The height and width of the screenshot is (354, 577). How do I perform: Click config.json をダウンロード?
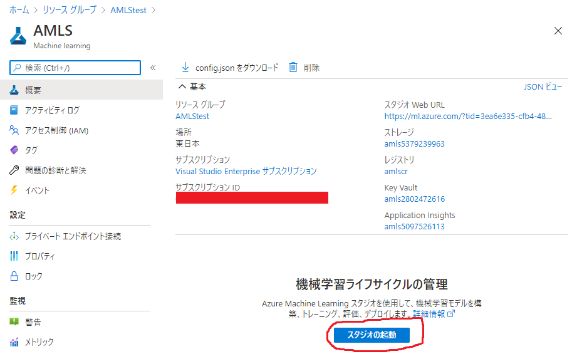point(230,67)
